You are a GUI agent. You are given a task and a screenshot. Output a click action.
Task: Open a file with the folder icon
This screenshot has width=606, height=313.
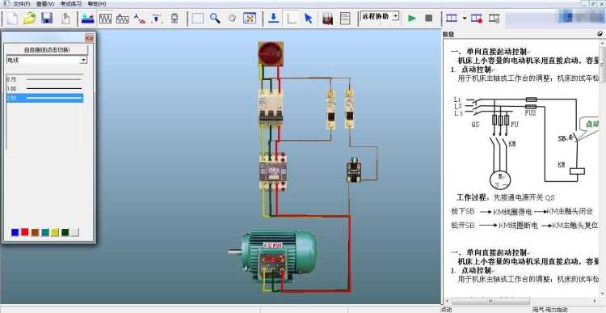click(29, 18)
